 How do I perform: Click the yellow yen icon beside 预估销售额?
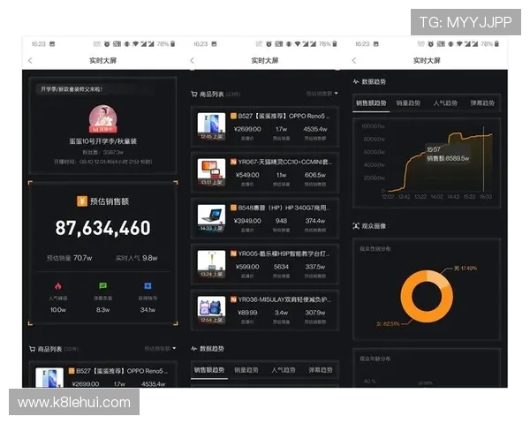tap(81, 201)
